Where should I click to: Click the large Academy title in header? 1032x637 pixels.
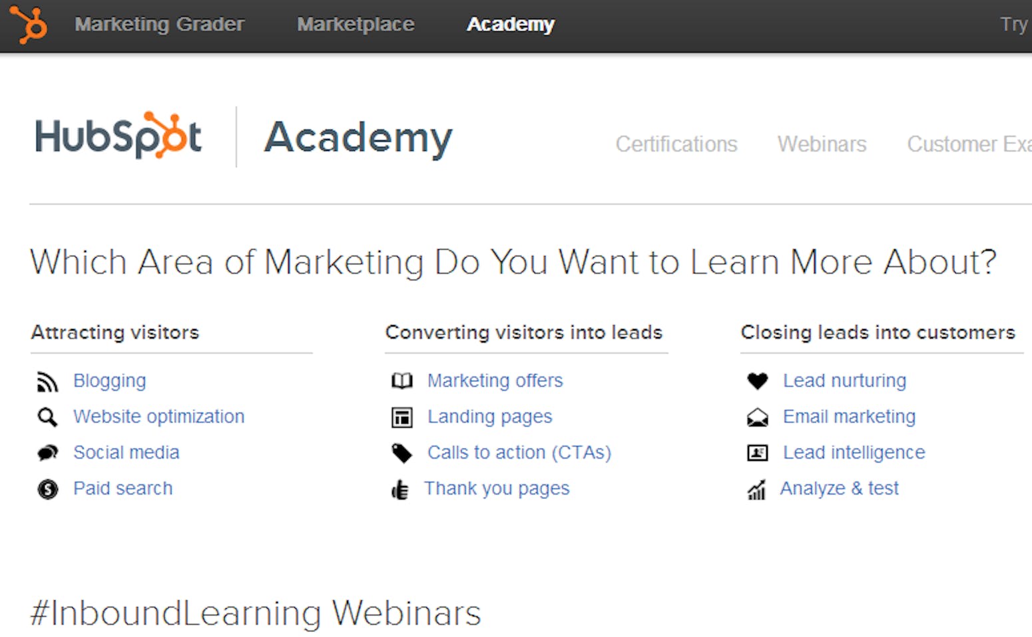(x=358, y=138)
